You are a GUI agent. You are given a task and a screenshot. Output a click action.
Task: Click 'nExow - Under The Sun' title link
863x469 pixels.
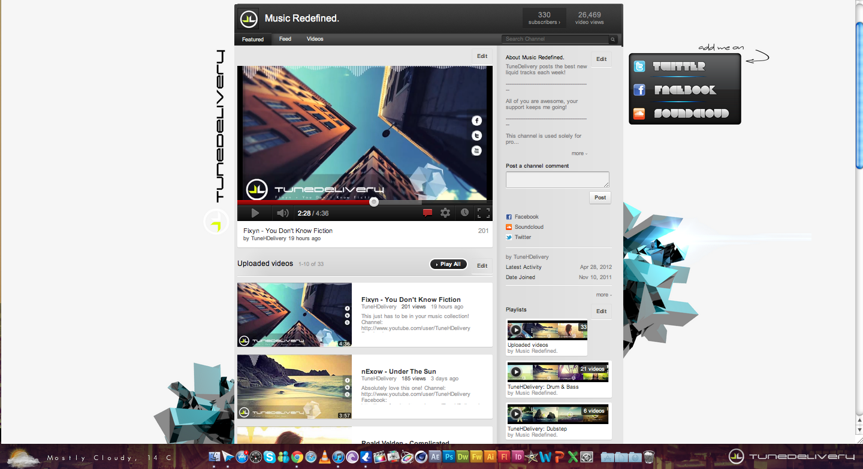coord(399,371)
